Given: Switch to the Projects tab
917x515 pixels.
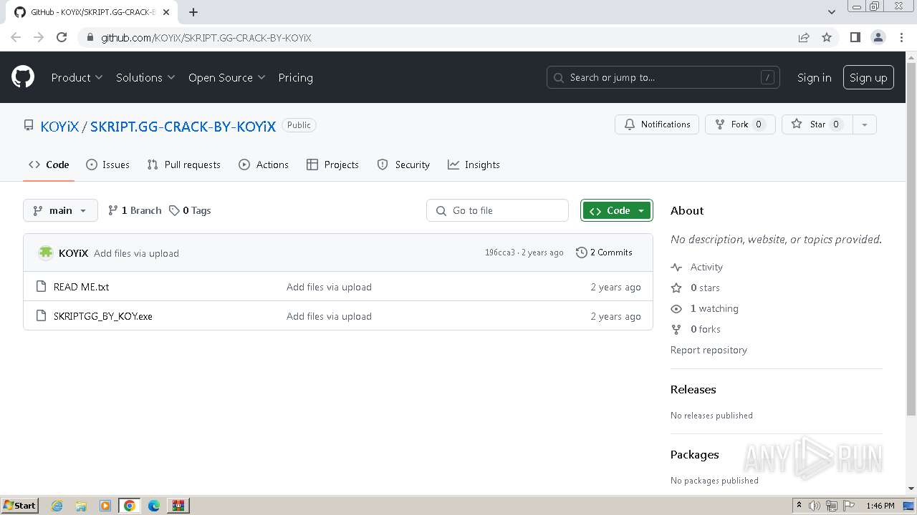Looking at the screenshot, I should (x=332, y=165).
